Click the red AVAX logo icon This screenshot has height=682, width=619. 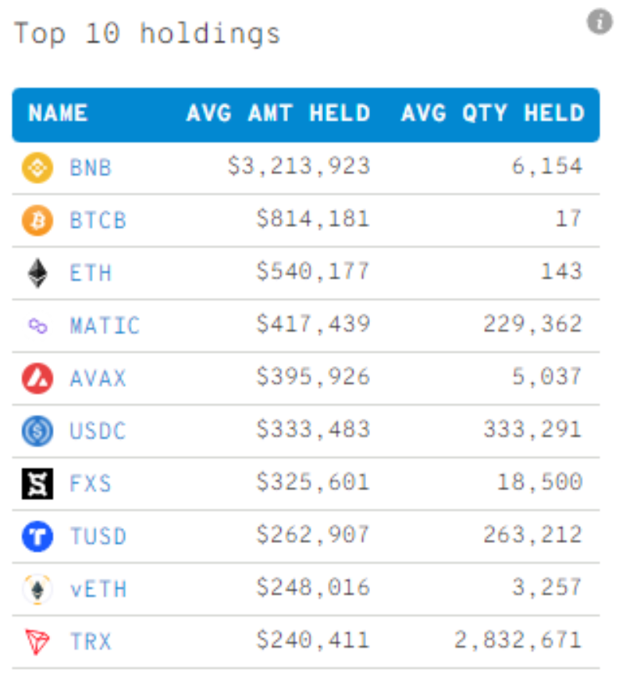pyautogui.click(x=37, y=378)
